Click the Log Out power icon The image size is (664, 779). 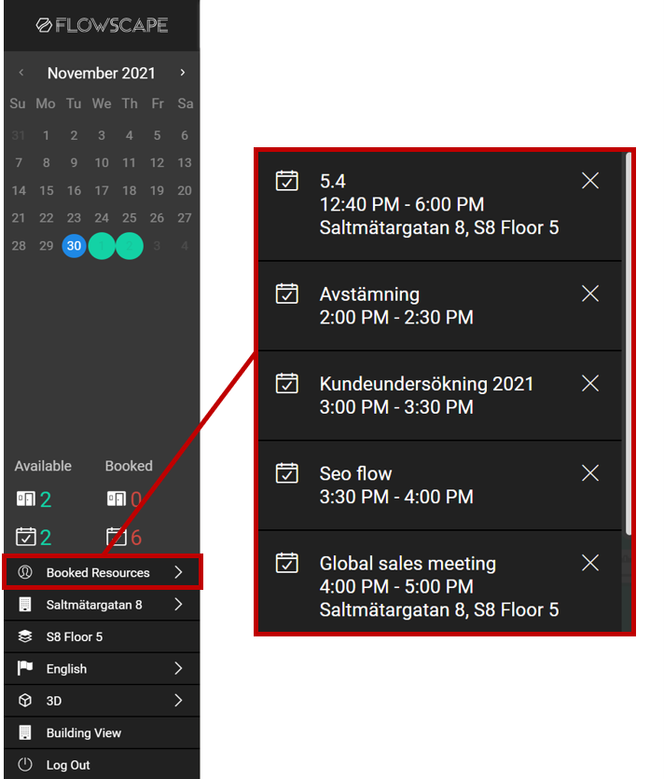coord(25,765)
